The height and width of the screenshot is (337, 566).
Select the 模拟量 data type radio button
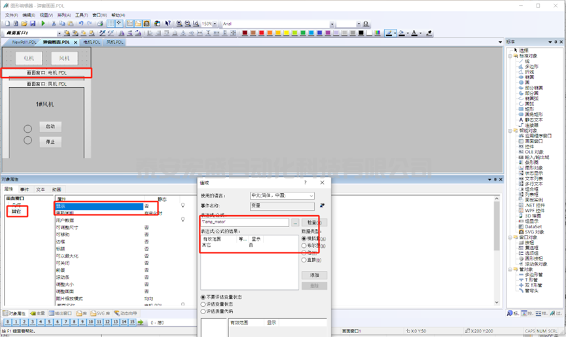click(x=304, y=239)
